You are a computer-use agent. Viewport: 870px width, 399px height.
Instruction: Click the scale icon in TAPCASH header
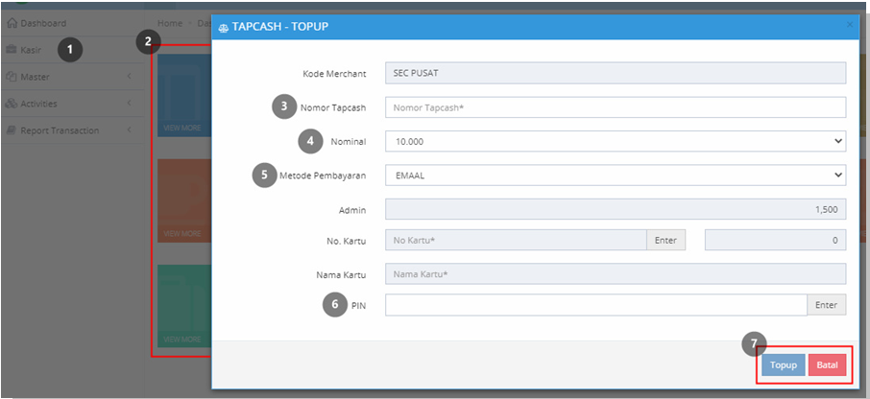(224, 27)
